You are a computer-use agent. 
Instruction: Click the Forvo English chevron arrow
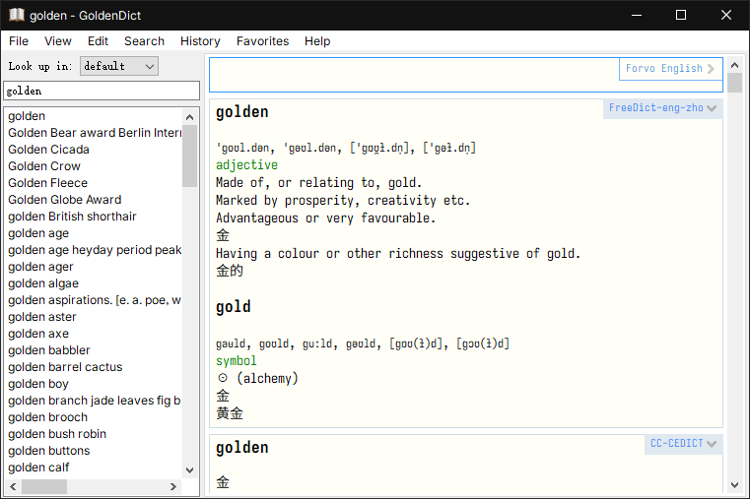coord(712,69)
